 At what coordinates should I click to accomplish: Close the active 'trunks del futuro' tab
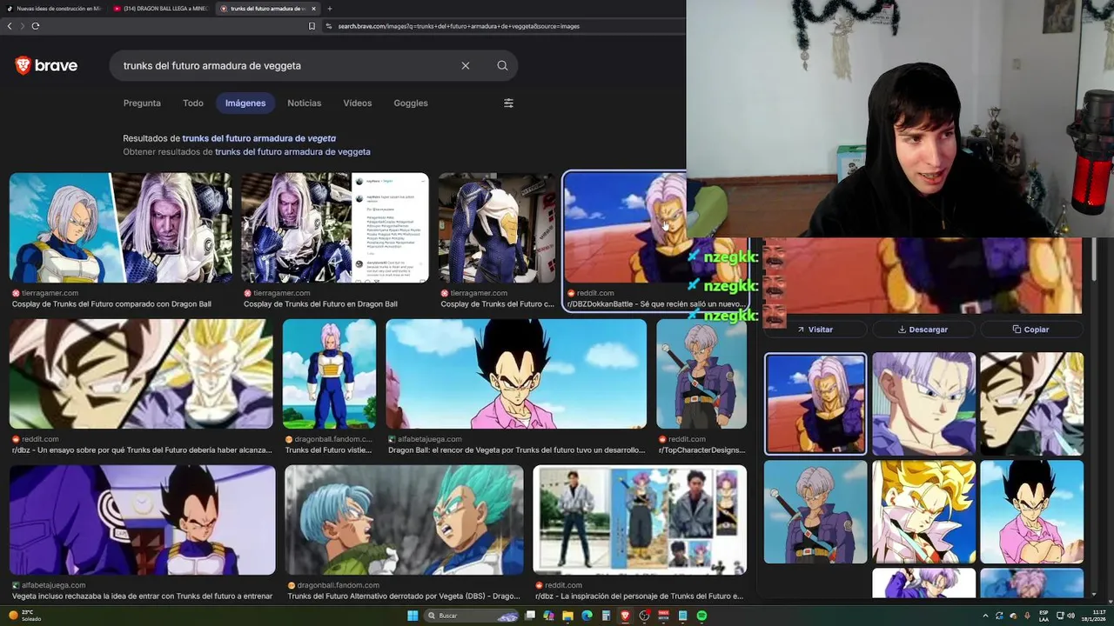pyautogui.click(x=313, y=9)
